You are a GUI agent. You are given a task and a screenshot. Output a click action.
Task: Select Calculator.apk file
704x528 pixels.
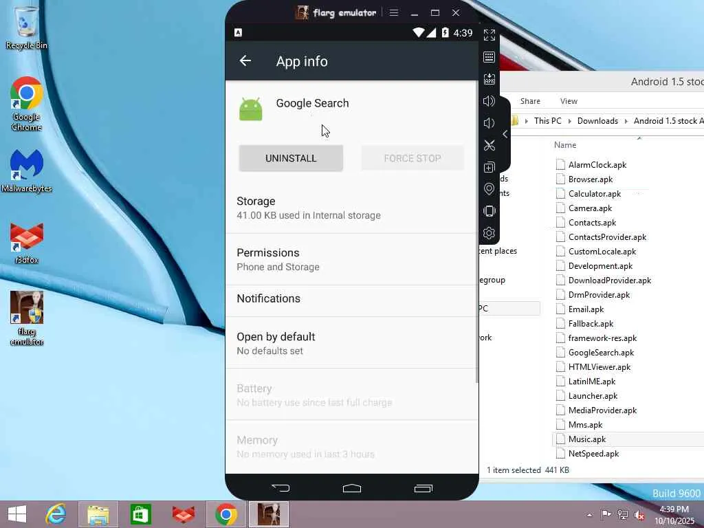[x=595, y=193]
